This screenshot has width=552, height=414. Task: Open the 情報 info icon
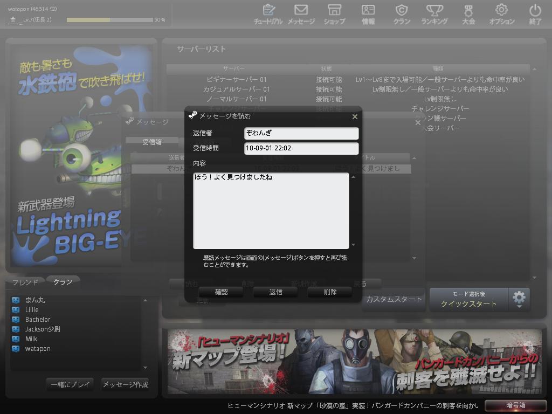(368, 14)
